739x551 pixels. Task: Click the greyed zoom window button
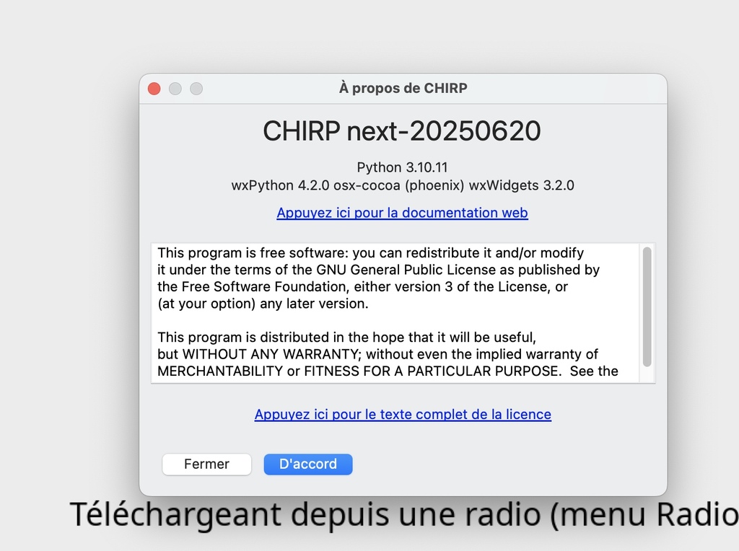pyautogui.click(x=196, y=89)
